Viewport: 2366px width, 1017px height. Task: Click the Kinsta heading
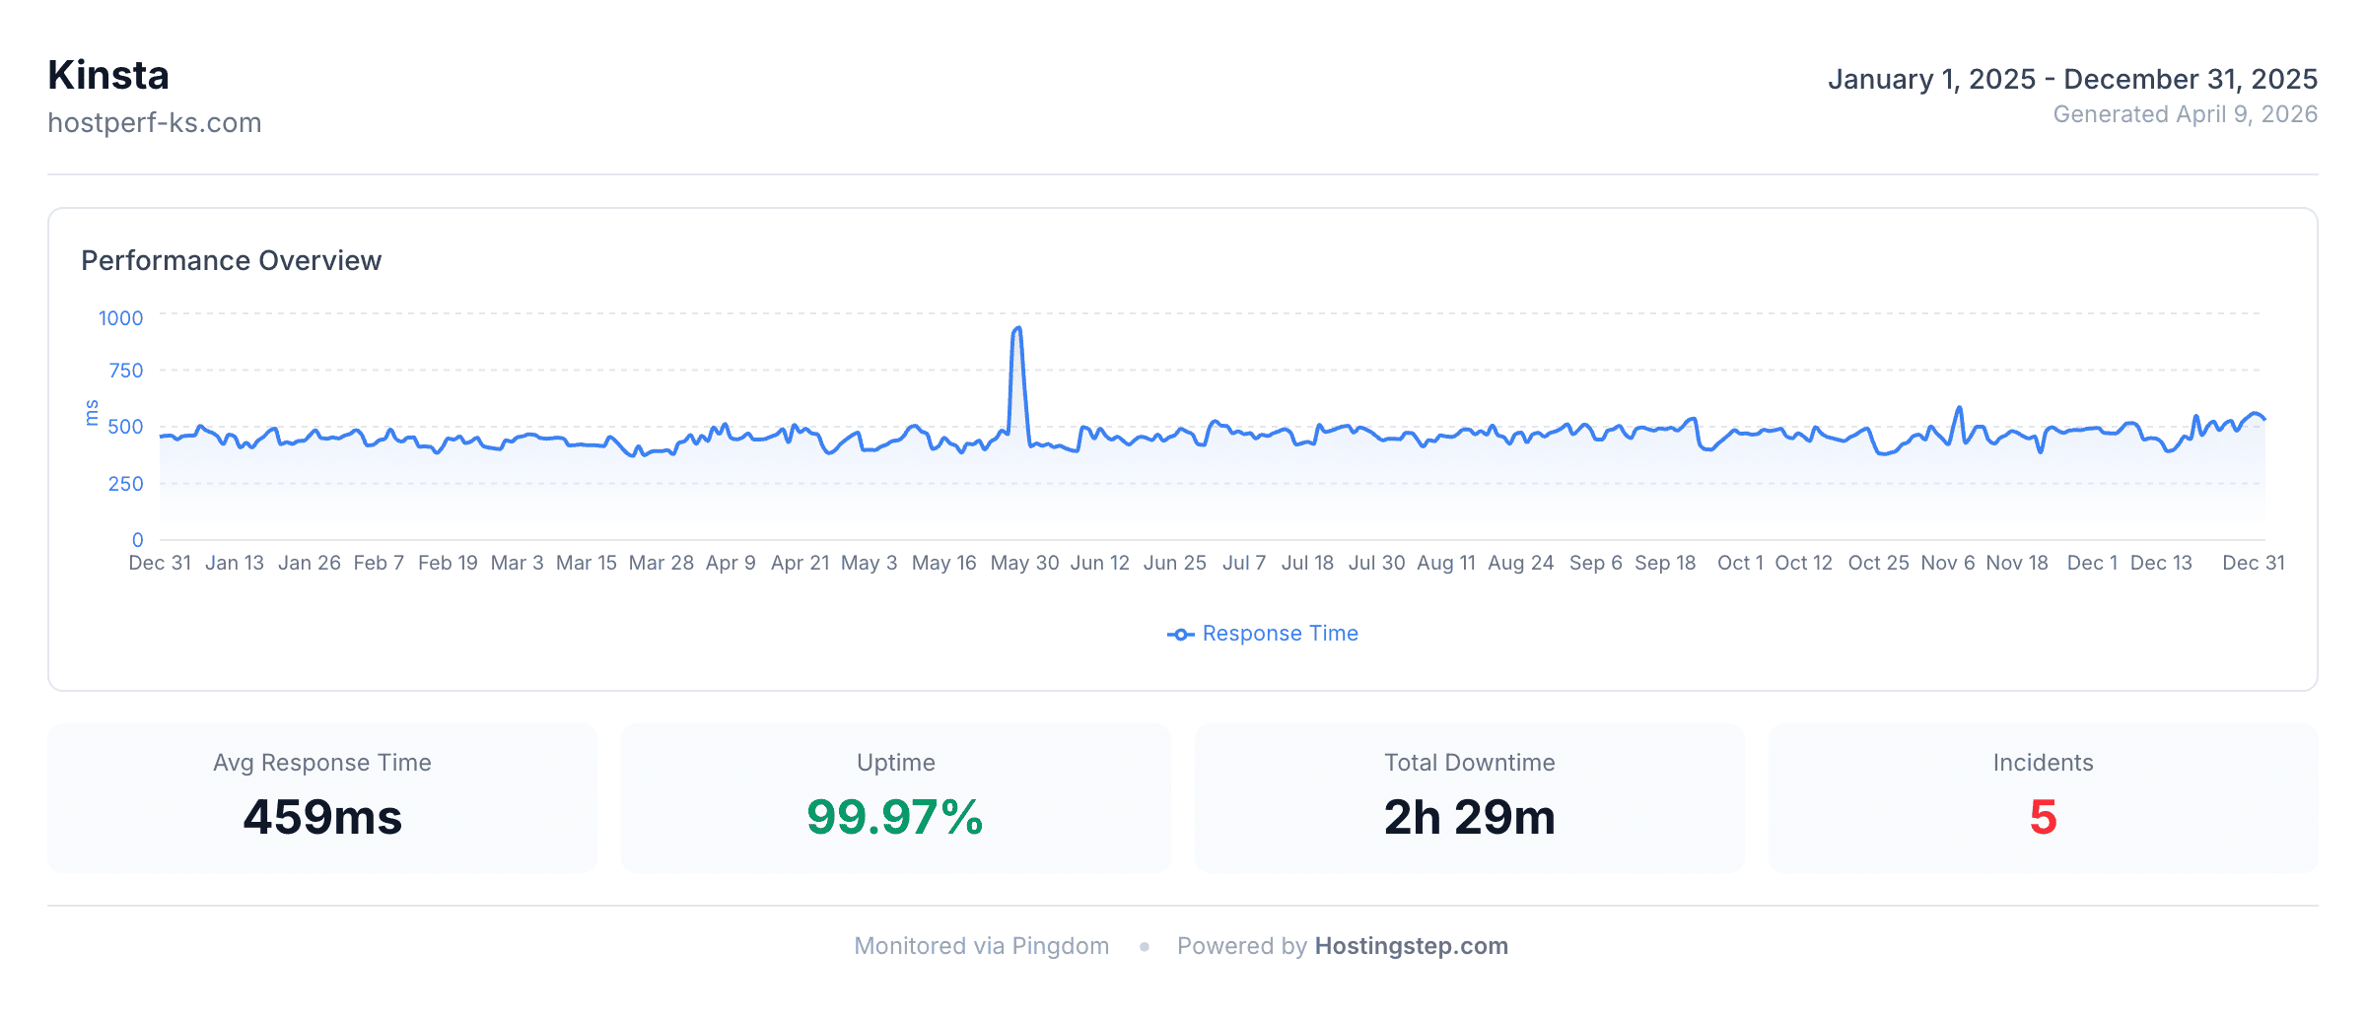(108, 76)
